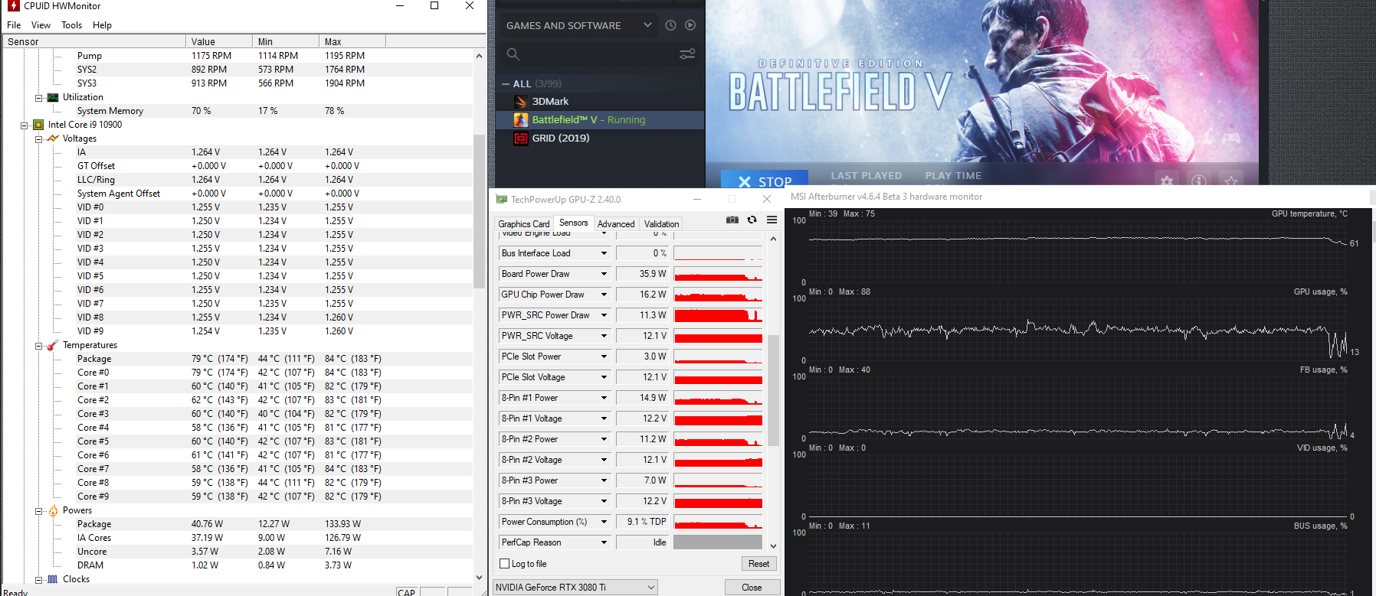Select the 3DMark game icon
This screenshot has width=1376, height=596.
(521, 101)
